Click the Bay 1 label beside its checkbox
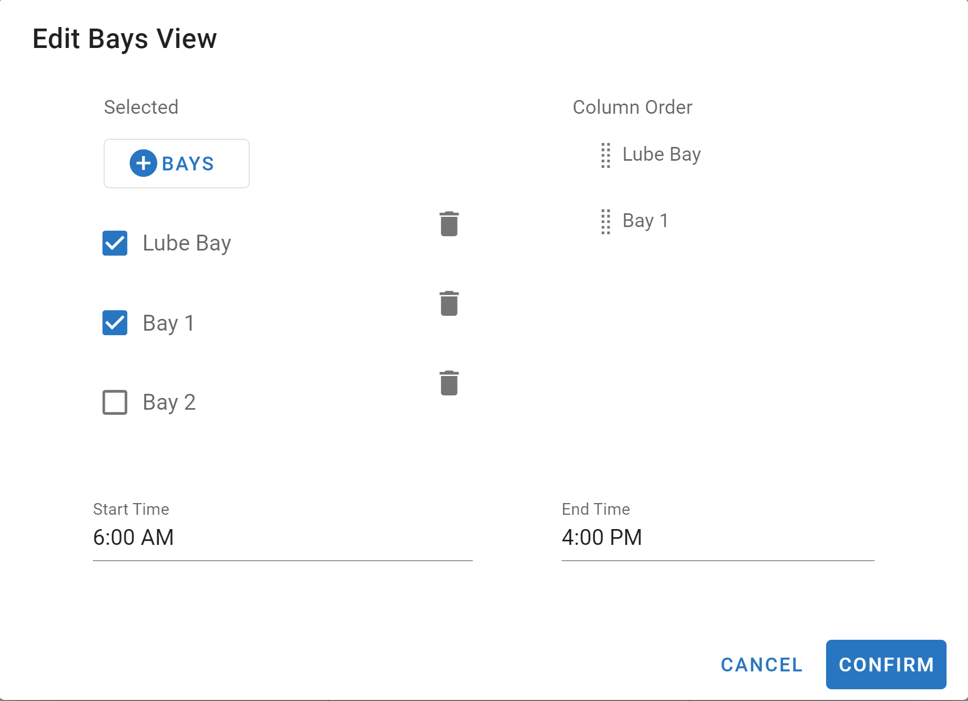This screenshot has height=701, width=968. click(168, 322)
